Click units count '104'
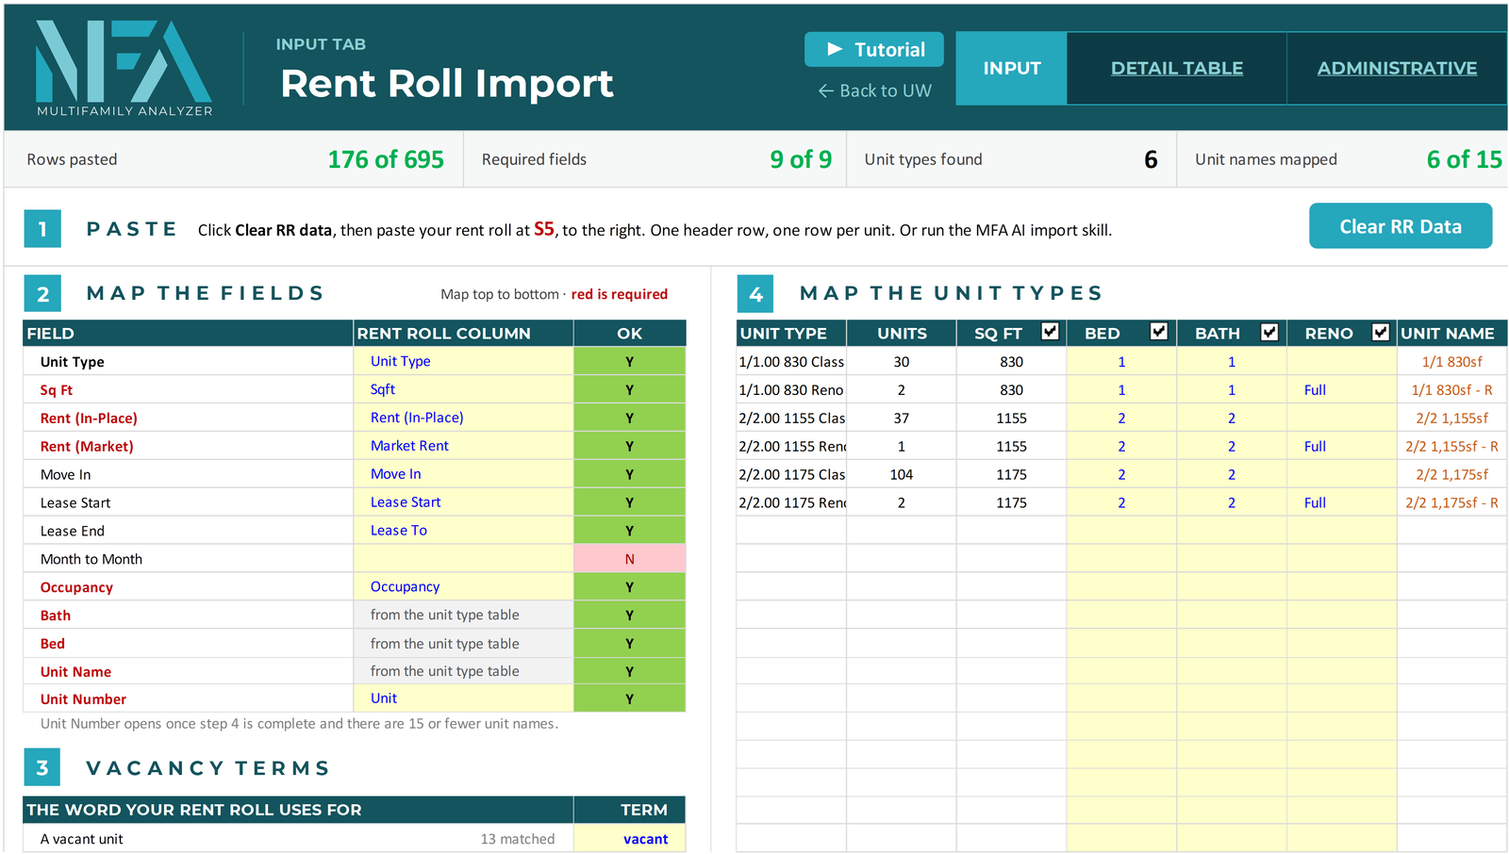The width and height of the screenshot is (1509, 854). (x=901, y=474)
